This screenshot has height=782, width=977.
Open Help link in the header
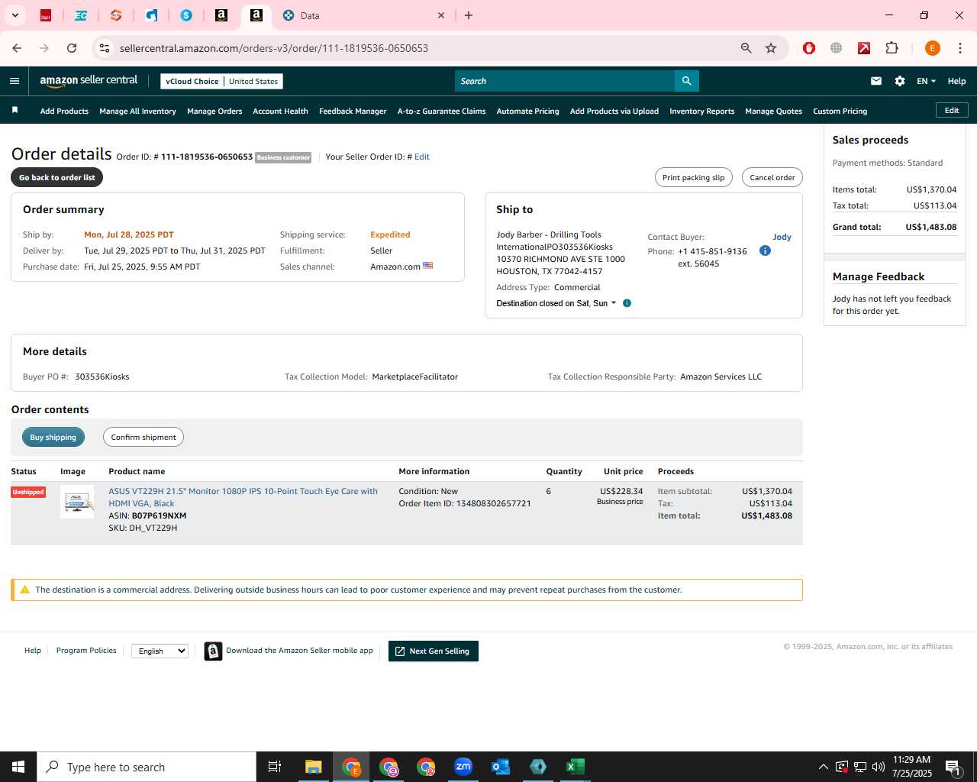point(956,81)
